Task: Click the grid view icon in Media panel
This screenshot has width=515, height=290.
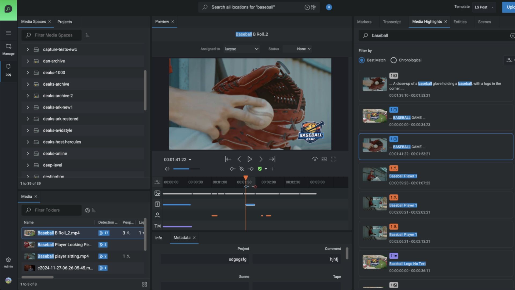Action: click(x=145, y=284)
